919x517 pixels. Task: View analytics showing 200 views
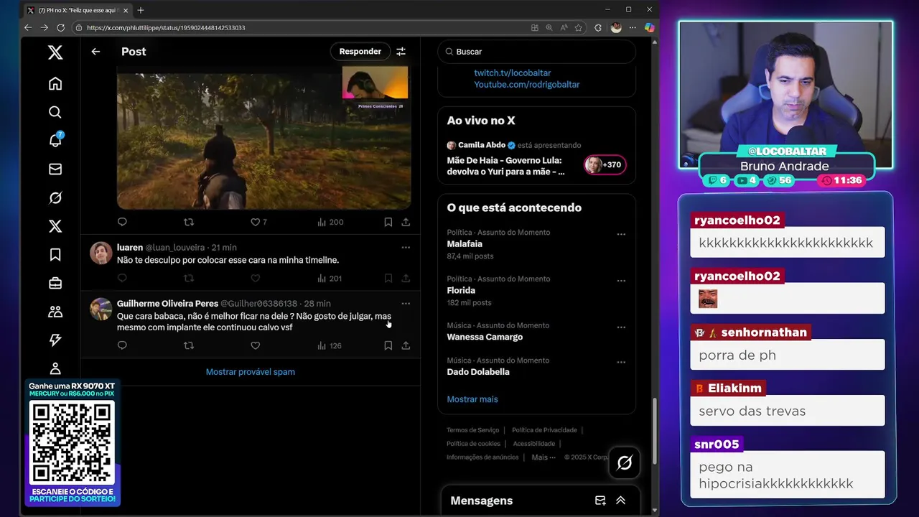tap(330, 222)
